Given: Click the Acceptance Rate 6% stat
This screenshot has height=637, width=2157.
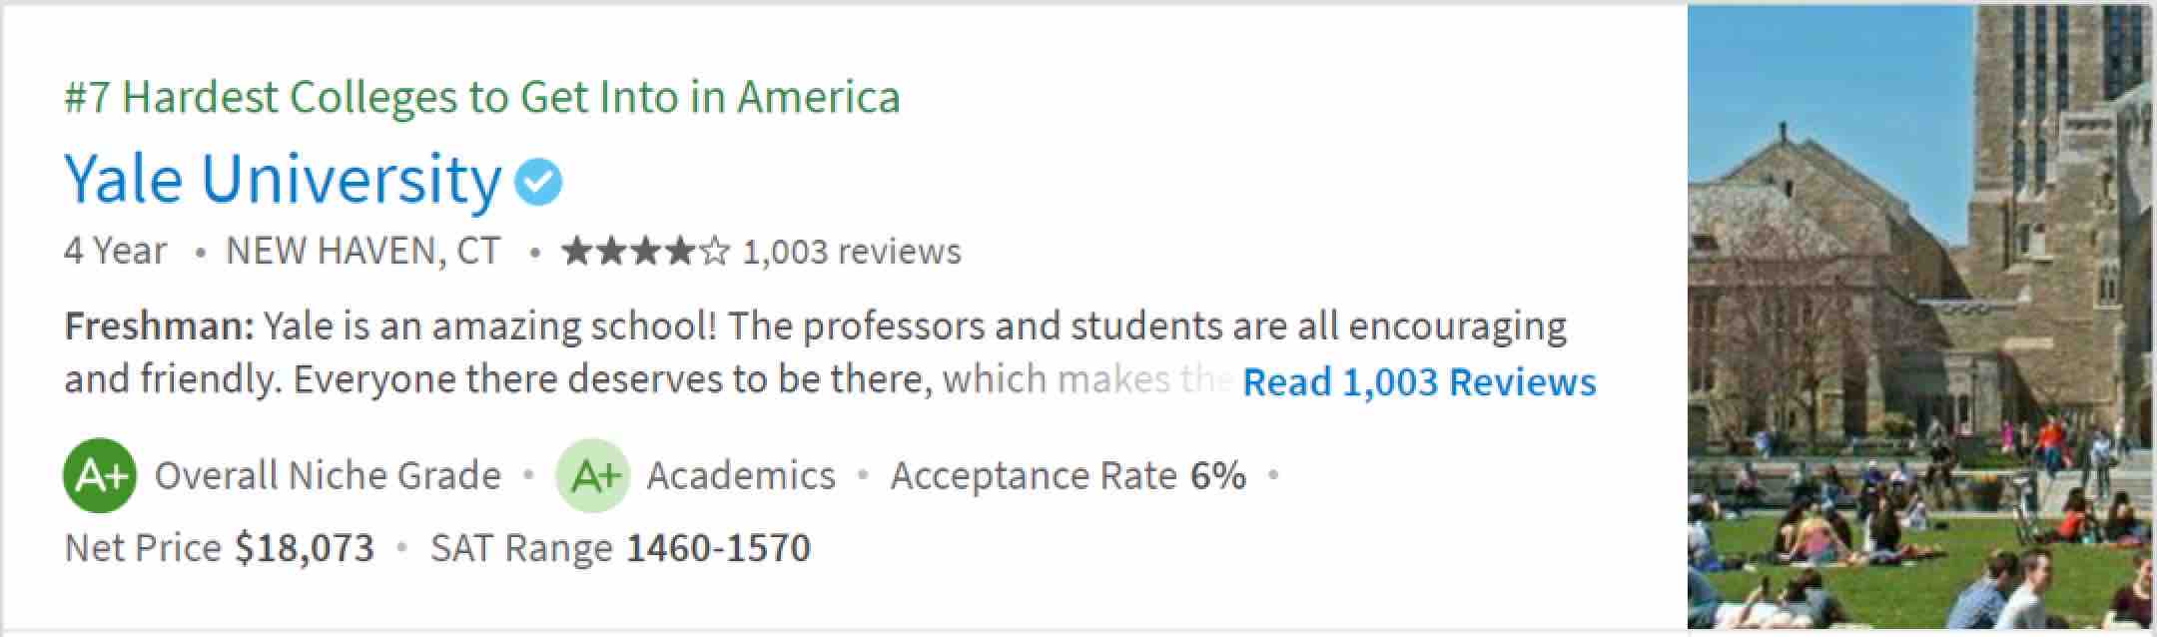Looking at the screenshot, I should click(x=1068, y=476).
